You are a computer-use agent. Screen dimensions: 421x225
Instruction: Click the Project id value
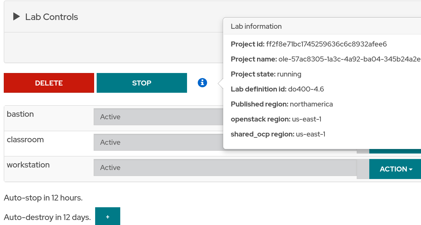coord(326,44)
